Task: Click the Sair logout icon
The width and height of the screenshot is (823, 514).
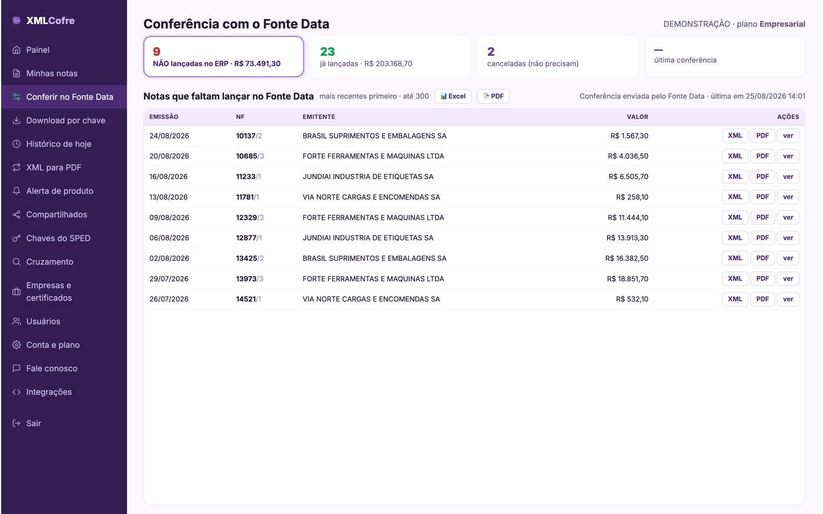Action: tap(16, 423)
